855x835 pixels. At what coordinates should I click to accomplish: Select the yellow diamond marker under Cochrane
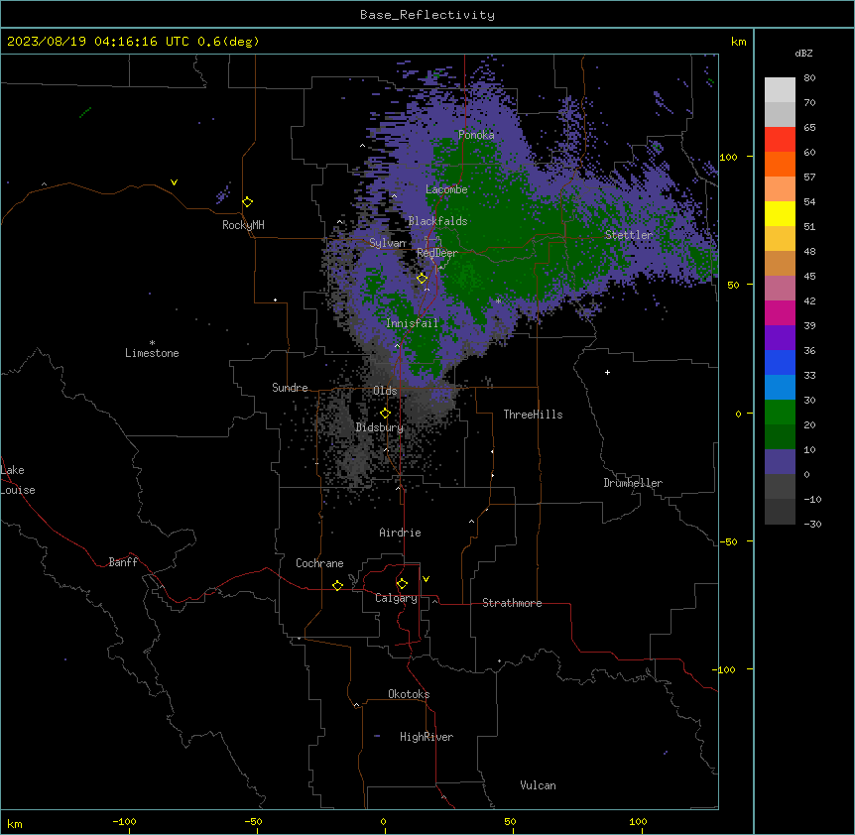pos(337,585)
